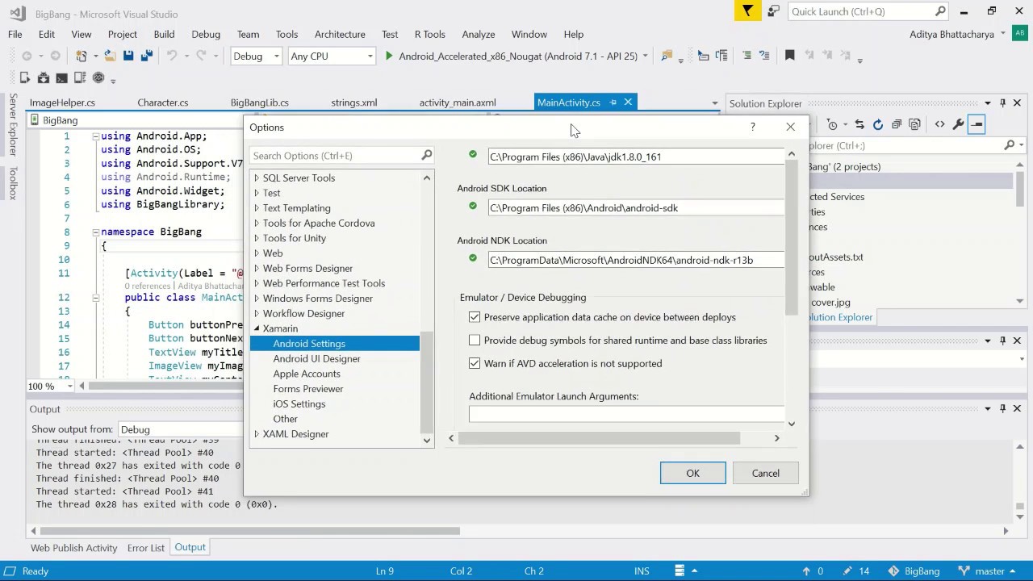This screenshot has height=581, width=1033.
Task: Switch to the Error List tab
Action: pos(145,548)
